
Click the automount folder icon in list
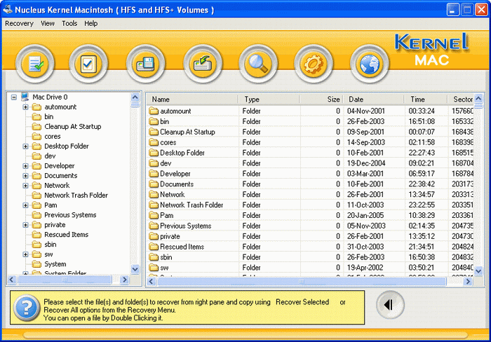[x=154, y=111]
